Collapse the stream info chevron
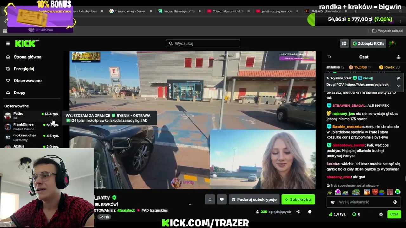Viewport: 406px width, 228px height. pyautogui.click(x=190, y=204)
